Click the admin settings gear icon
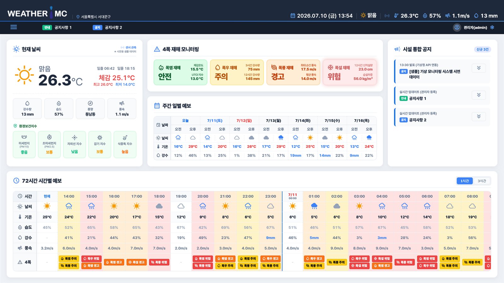Viewport: 504px width, 283px height. pos(492,27)
